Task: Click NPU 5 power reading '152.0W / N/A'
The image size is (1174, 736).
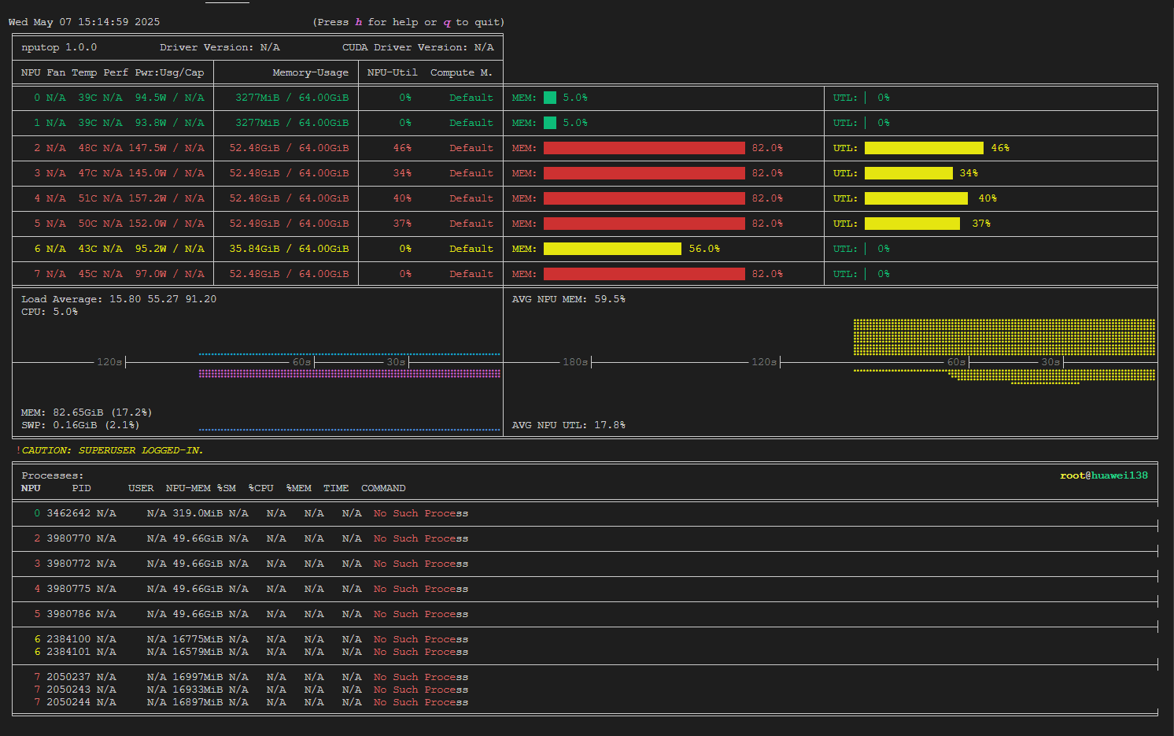Action: click(166, 224)
